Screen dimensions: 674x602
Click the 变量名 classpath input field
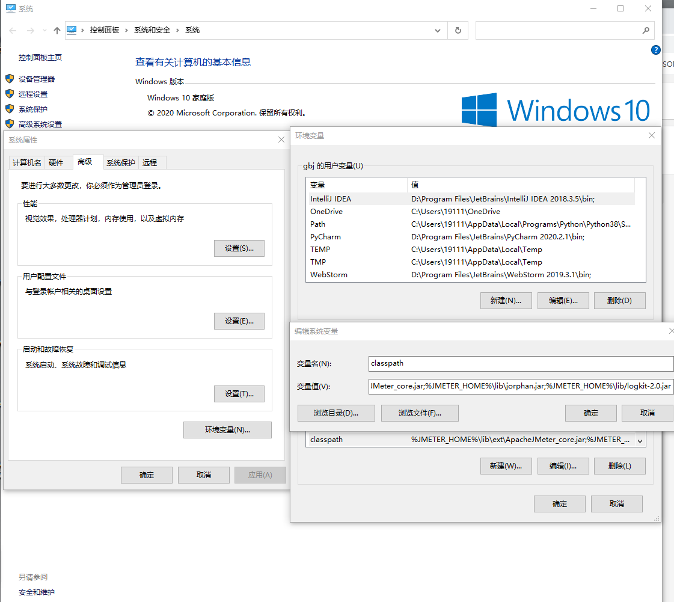[x=521, y=363]
